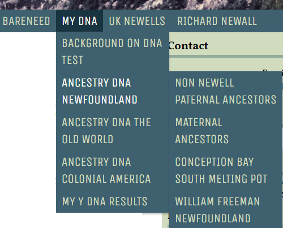Select Richard Newall in the navigation bar
The image size is (283, 228).
(217, 21)
